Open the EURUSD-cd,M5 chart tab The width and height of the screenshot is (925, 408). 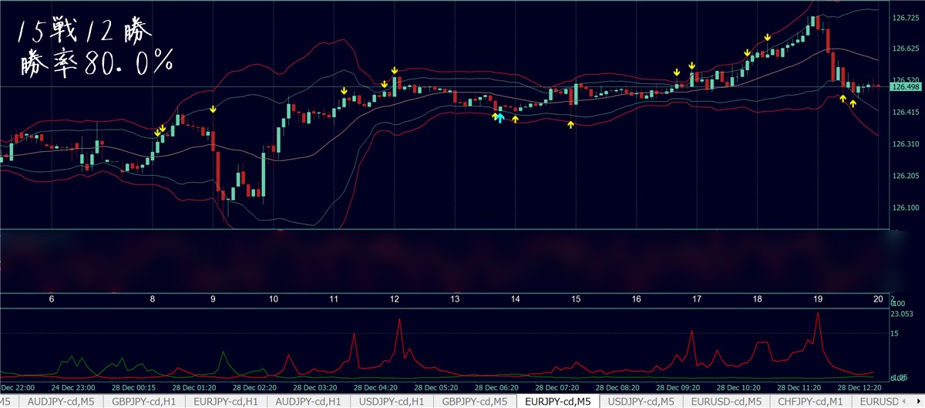tap(725, 402)
